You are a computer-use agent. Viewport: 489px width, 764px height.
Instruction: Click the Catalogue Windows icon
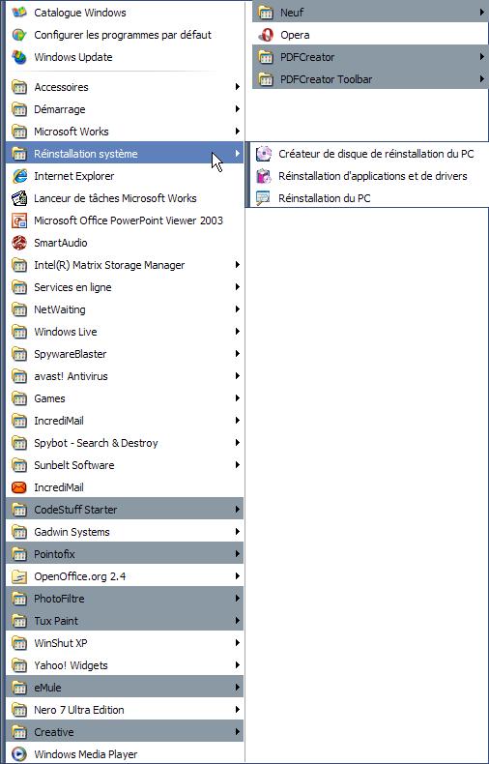pos(19,13)
